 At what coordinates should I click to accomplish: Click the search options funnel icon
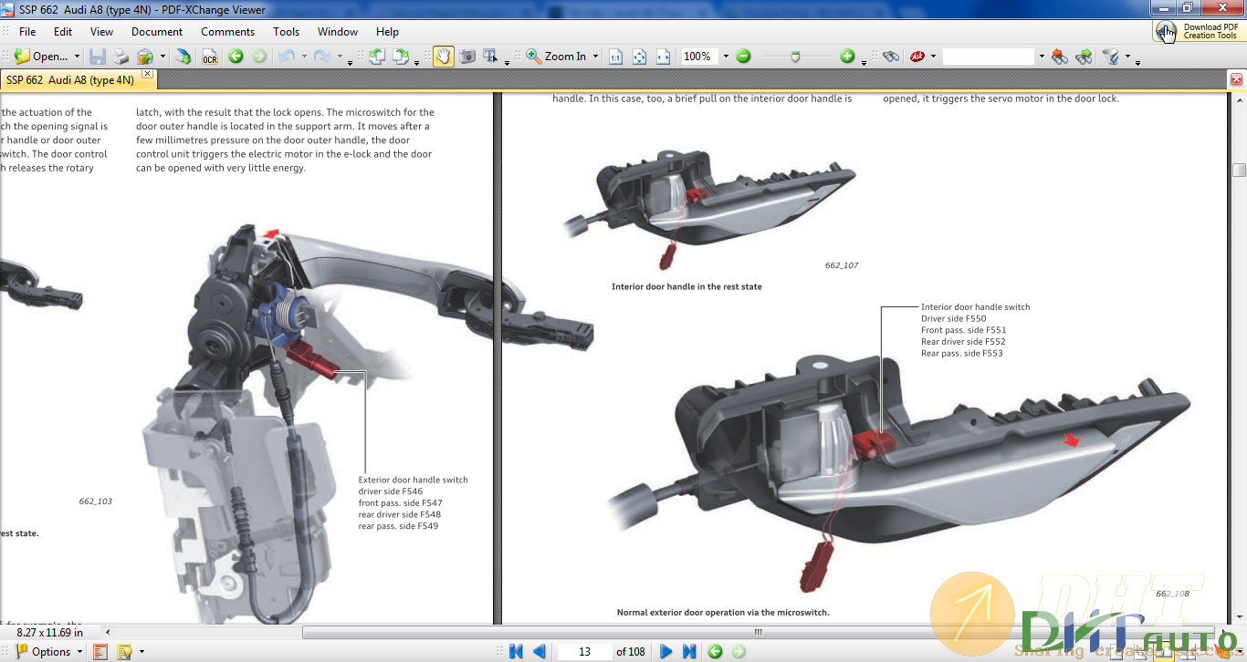pos(1110,57)
